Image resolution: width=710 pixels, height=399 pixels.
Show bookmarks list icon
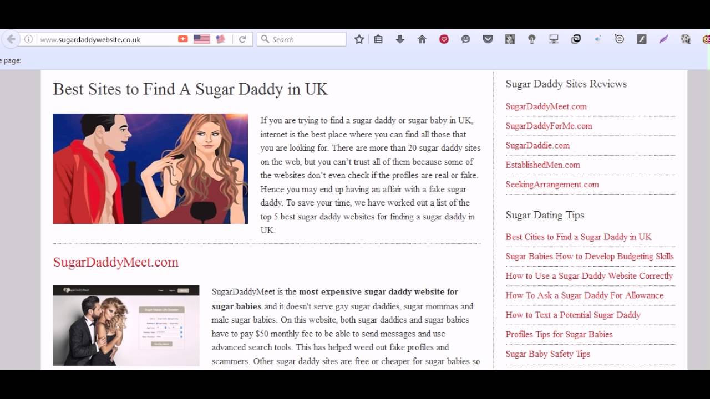point(378,39)
